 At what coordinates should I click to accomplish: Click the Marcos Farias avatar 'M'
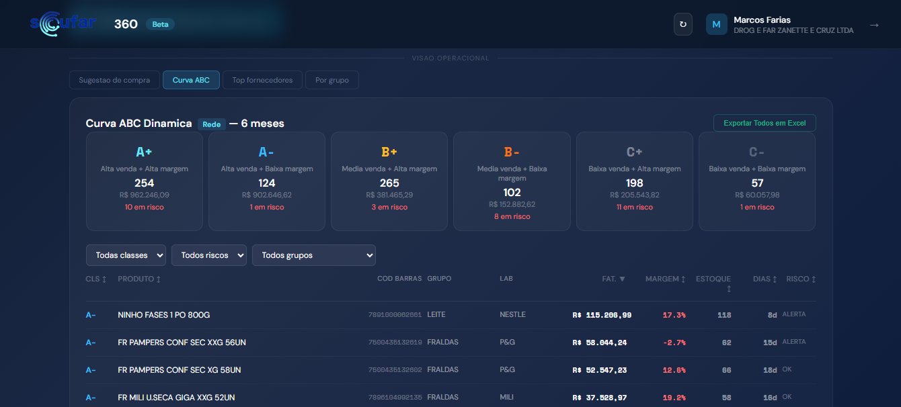[717, 24]
